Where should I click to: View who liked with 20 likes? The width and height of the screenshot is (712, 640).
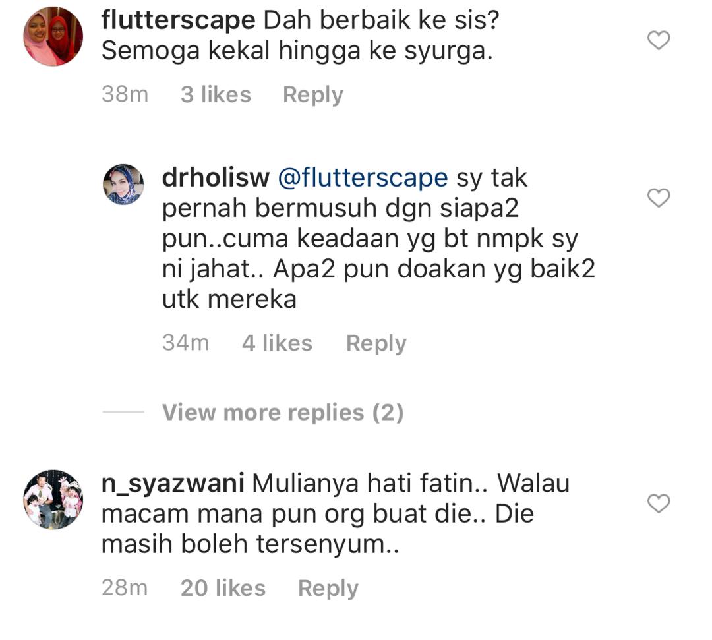(223, 588)
